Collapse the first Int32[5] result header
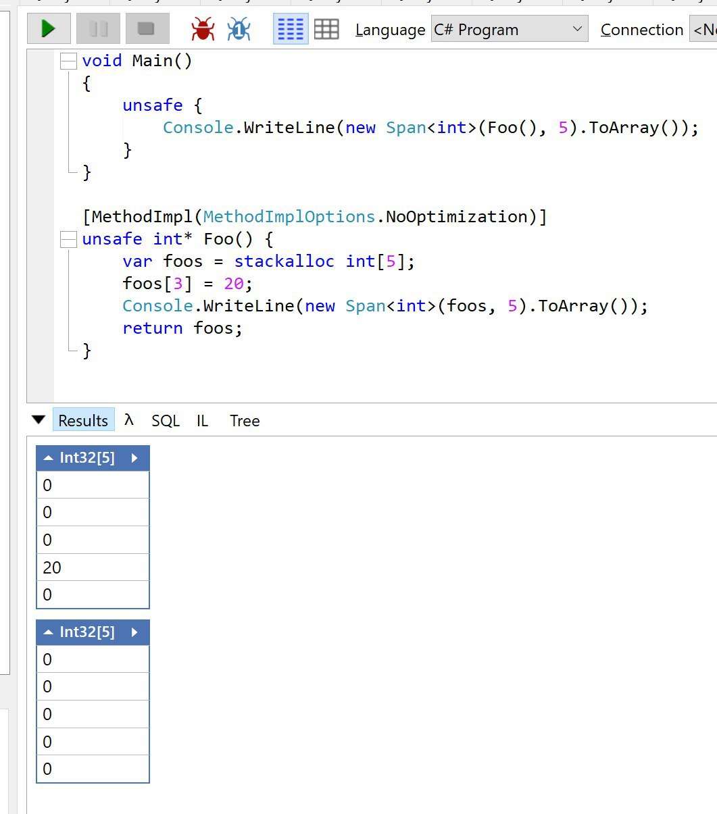The width and height of the screenshot is (717, 814). tap(48, 458)
